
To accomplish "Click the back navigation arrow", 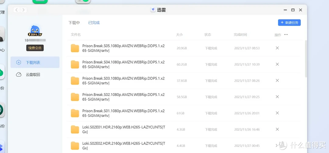I will [x=16, y=10].
